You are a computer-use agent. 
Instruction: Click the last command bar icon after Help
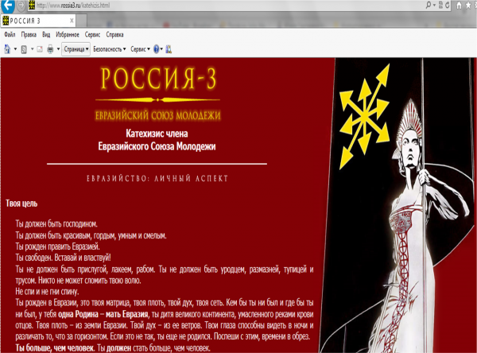click(169, 49)
